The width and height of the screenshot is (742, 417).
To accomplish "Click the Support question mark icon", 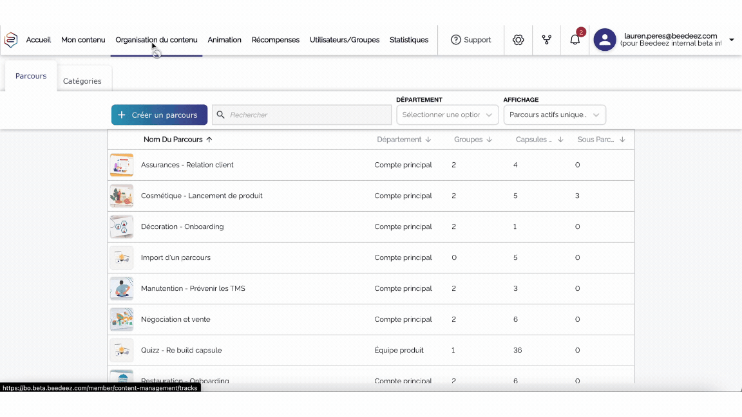I will click(456, 40).
